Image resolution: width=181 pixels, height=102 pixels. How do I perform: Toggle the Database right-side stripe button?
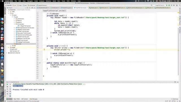180,30
